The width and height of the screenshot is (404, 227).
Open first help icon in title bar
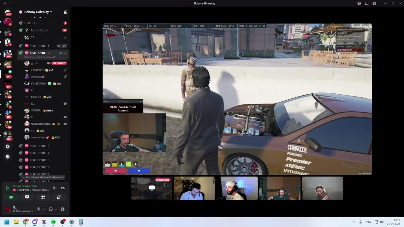359,3
